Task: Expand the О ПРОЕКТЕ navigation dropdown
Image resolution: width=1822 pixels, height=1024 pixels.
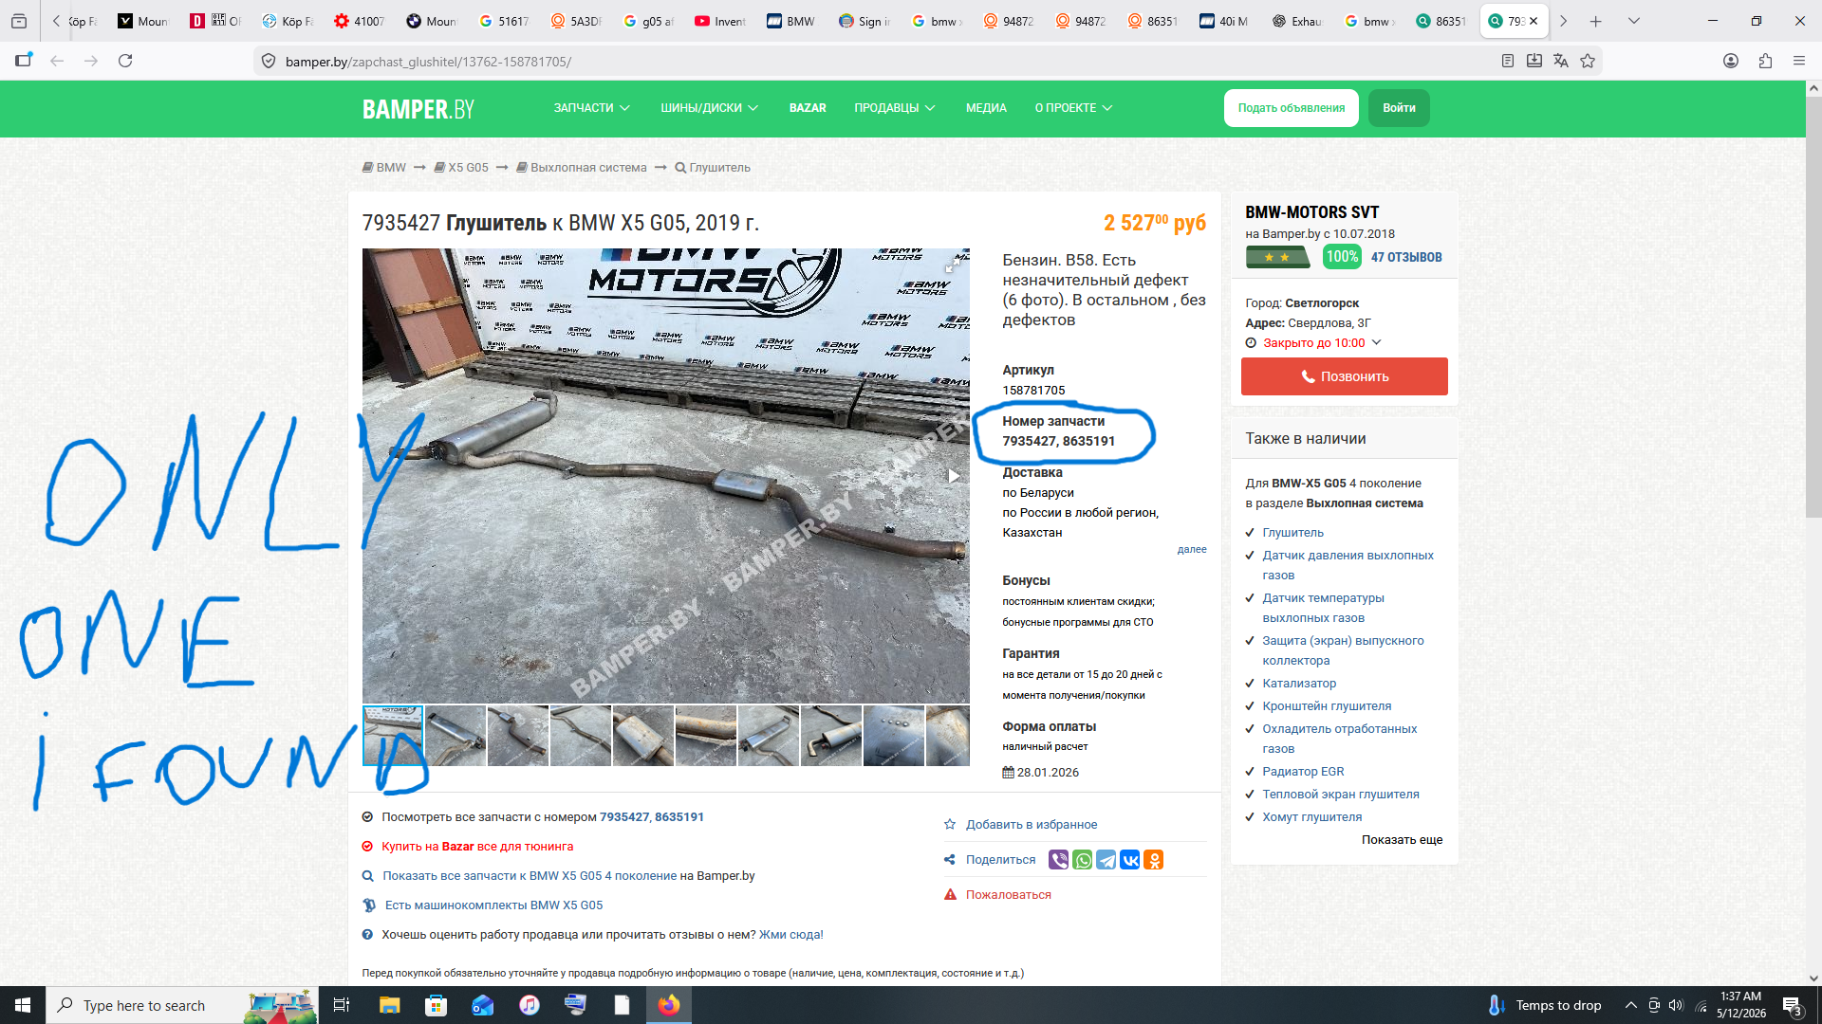Action: tap(1073, 108)
